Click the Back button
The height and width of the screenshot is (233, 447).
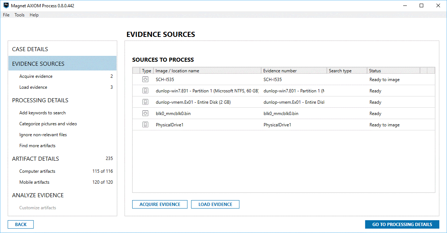(x=21, y=225)
